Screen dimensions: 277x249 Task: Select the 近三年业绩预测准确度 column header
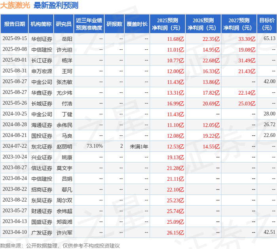coord(89,24)
